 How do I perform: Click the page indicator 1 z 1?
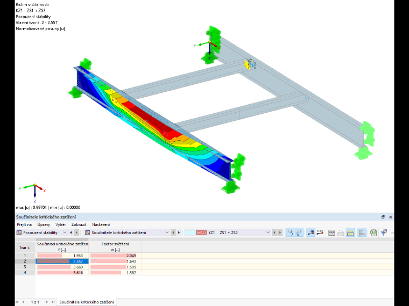pos(35,302)
